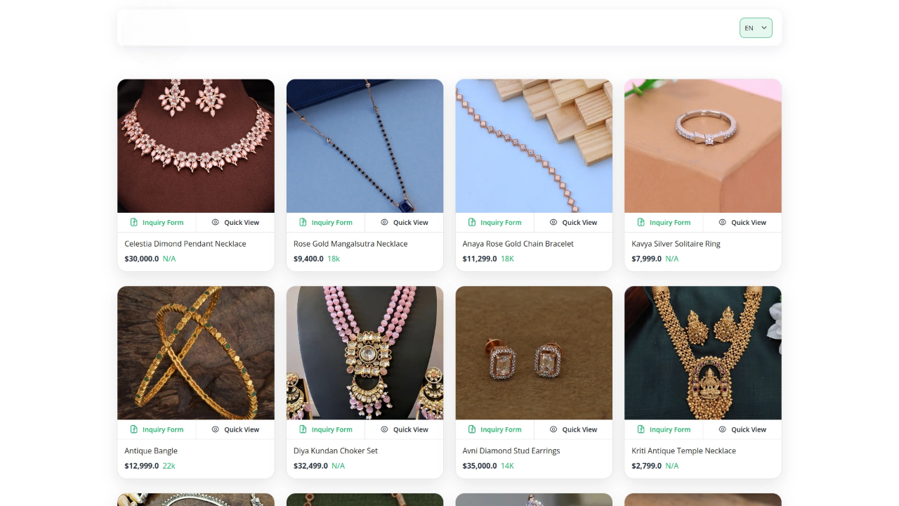The image size is (899, 506).
Task: Select the Kriti Antique Temple Necklace product image
Action: point(703,353)
